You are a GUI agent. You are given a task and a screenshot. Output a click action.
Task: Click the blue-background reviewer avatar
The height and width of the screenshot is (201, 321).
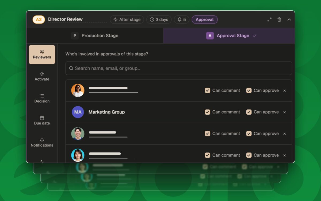78,155
